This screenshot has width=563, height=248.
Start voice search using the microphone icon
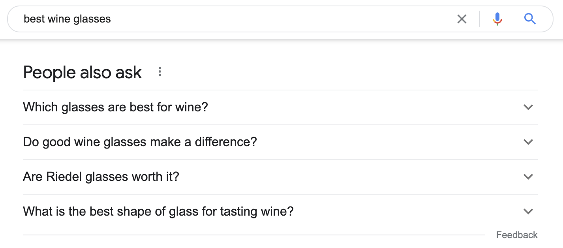[497, 19]
